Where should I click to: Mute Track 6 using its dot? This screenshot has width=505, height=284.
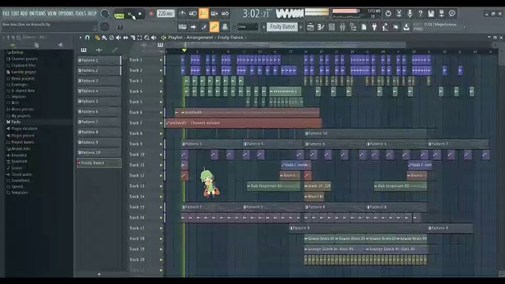tap(161, 112)
